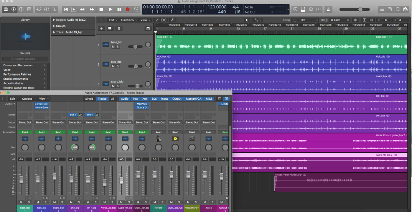Click the Pause transport button

click(119, 9)
